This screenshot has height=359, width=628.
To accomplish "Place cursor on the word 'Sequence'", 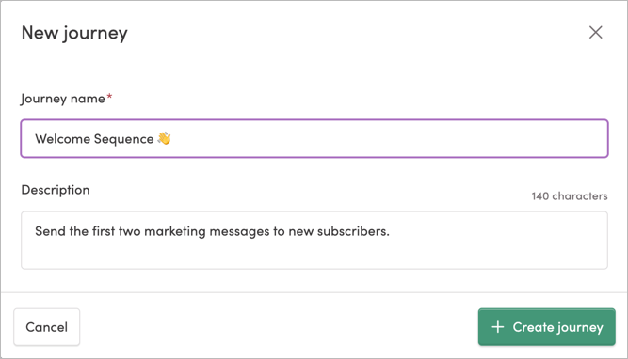I will click(x=123, y=139).
